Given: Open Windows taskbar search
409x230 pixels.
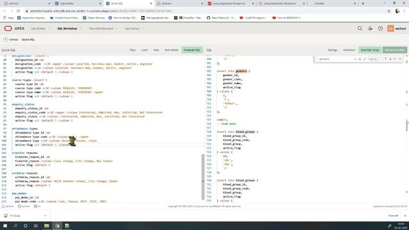Looking at the screenshot, I should pos(15,226).
